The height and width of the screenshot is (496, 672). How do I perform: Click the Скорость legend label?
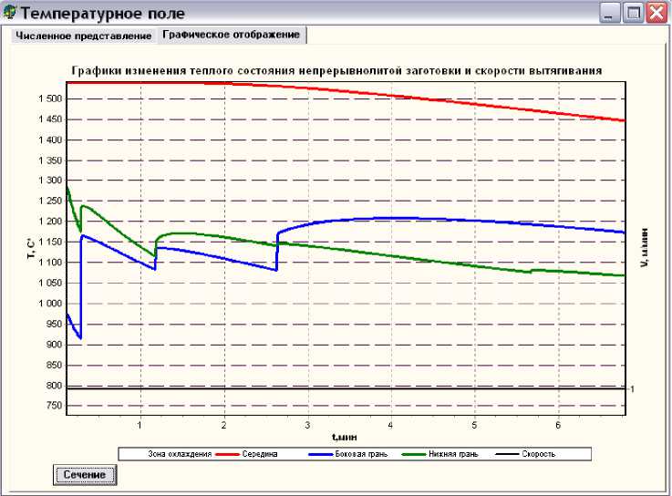pyautogui.click(x=538, y=454)
